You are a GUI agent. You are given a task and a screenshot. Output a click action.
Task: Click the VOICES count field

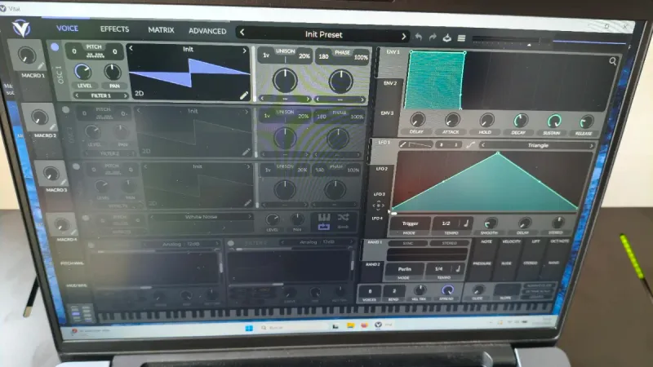coord(370,291)
